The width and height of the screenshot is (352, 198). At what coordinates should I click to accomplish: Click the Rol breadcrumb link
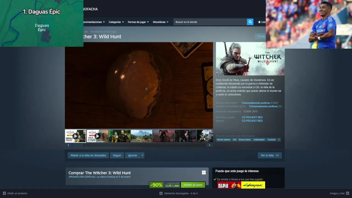(86, 32)
